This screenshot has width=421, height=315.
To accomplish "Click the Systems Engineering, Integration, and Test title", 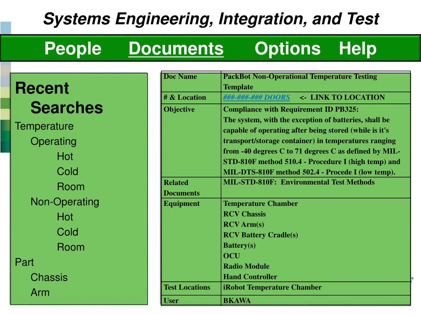I will point(211,19).
